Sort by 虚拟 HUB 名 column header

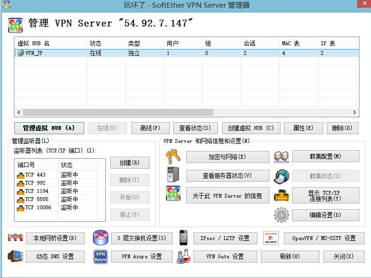pyautogui.click(x=51, y=43)
